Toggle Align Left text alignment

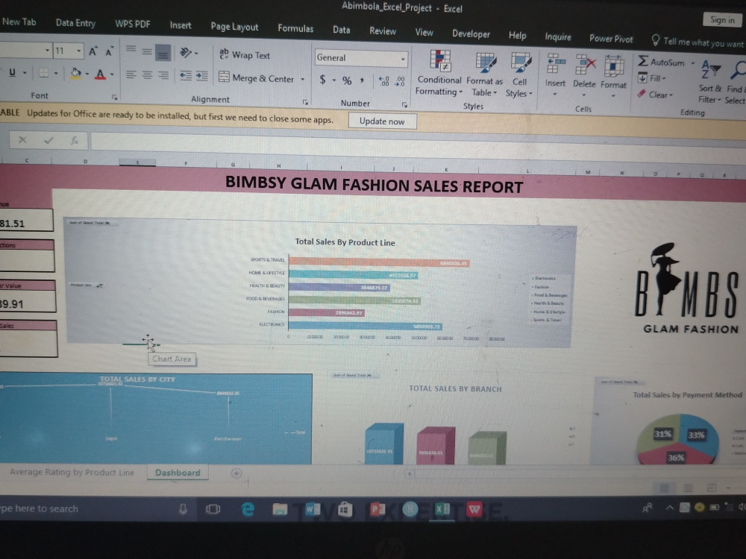pos(131,74)
